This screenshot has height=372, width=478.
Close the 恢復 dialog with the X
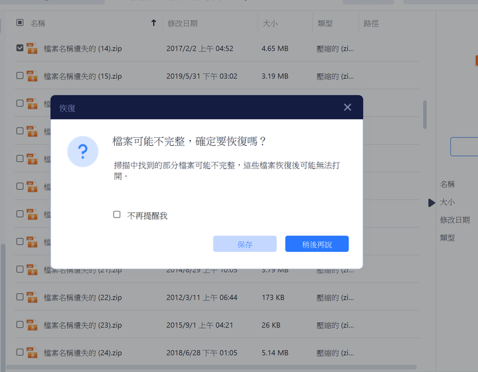(x=347, y=107)
